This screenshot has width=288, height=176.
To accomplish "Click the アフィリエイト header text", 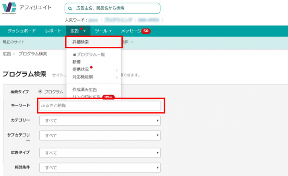I will tap(36, 8).
